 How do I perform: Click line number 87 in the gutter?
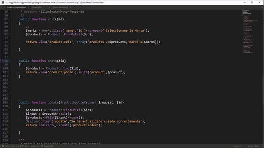click(x=6, y=19)
